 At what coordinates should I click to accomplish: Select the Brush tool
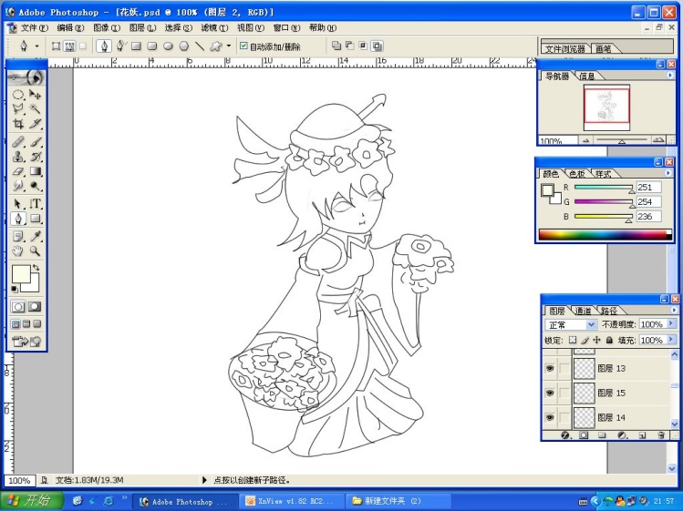[36, 142]
